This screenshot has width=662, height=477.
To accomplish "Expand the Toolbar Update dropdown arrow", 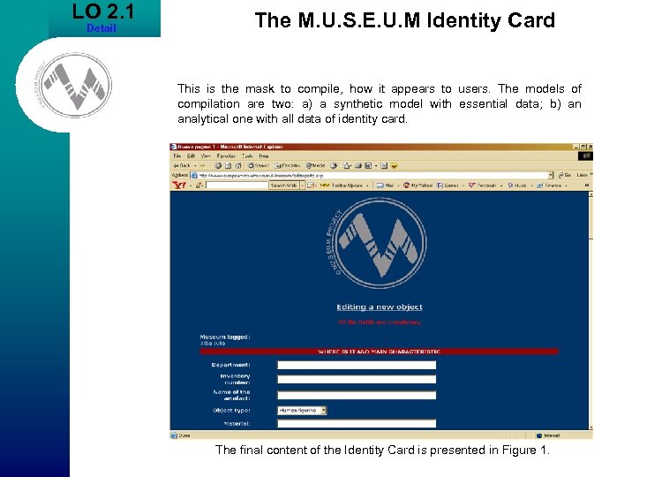I will pyautogui.click(x=367, y=185).
